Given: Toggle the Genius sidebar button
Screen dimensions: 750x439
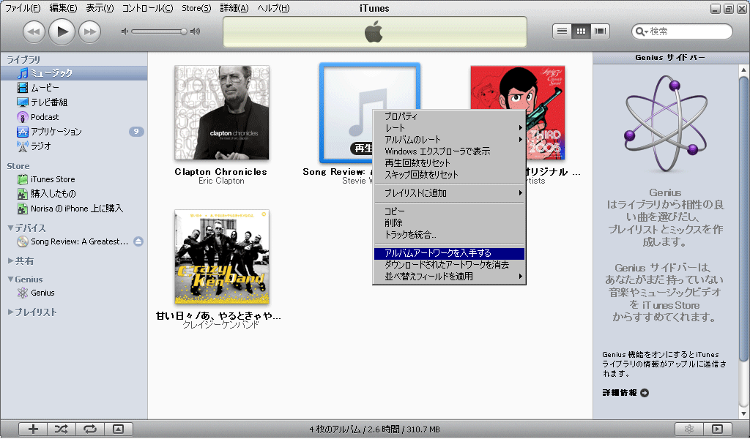Looking at the screenshot, I should 717,429.
